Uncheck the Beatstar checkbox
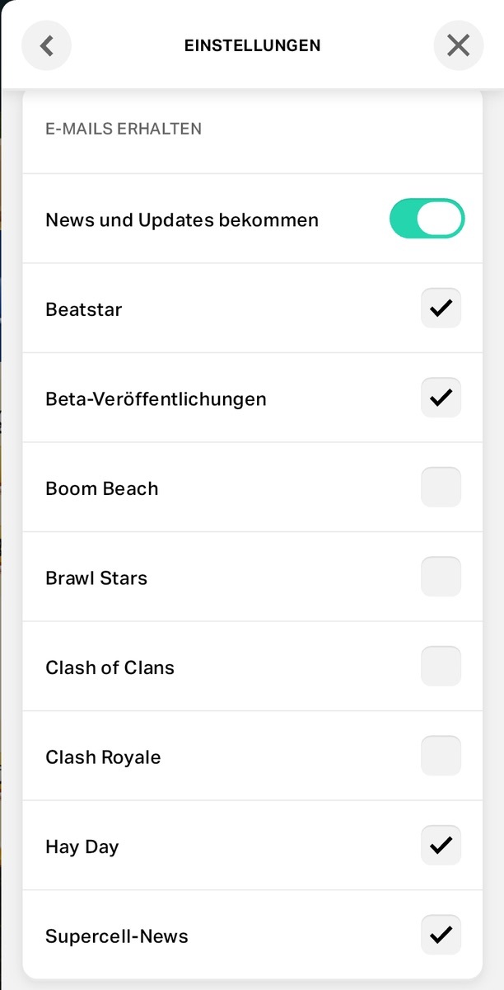This screenshot has width=504, height=990. [x=441, y=309]
